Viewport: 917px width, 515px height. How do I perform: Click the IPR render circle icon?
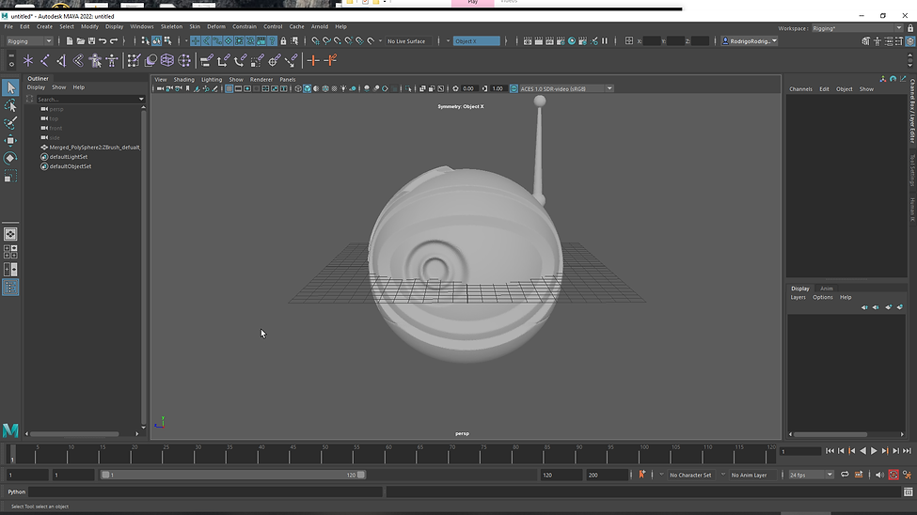tap(572, 41)
